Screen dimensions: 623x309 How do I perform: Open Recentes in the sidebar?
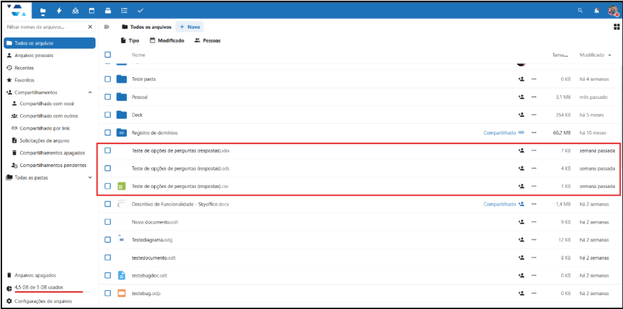point(24,68)
